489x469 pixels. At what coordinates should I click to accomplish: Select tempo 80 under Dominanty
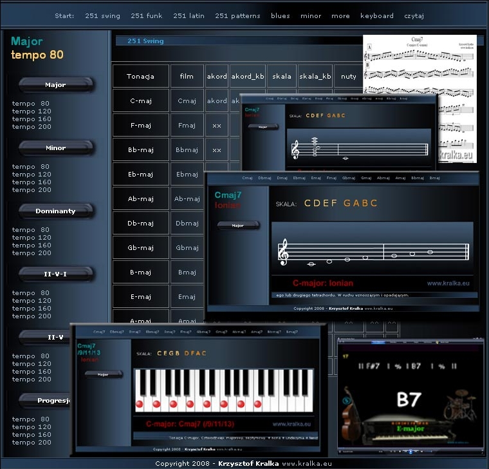click(x=31, y=229)
